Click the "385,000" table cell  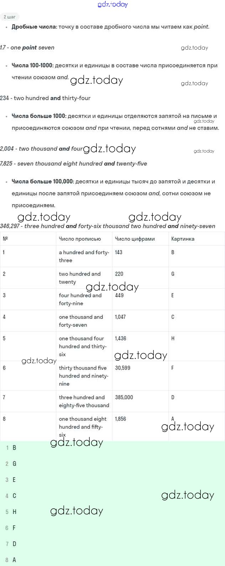coord(124,397)
